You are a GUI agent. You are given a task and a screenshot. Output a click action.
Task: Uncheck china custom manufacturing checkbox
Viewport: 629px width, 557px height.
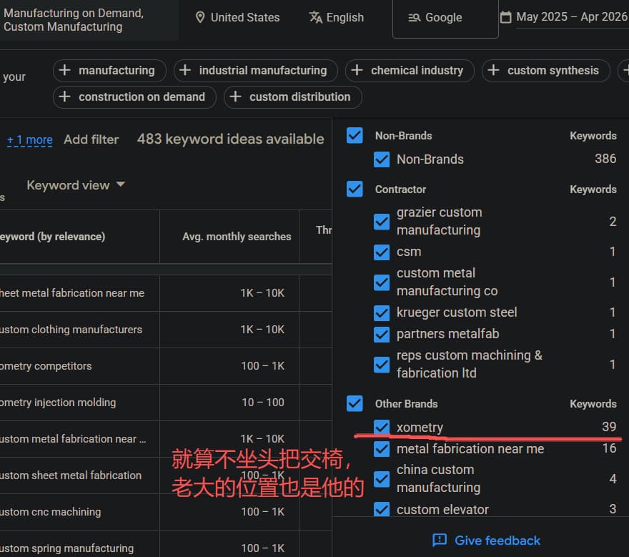[382, 479]
